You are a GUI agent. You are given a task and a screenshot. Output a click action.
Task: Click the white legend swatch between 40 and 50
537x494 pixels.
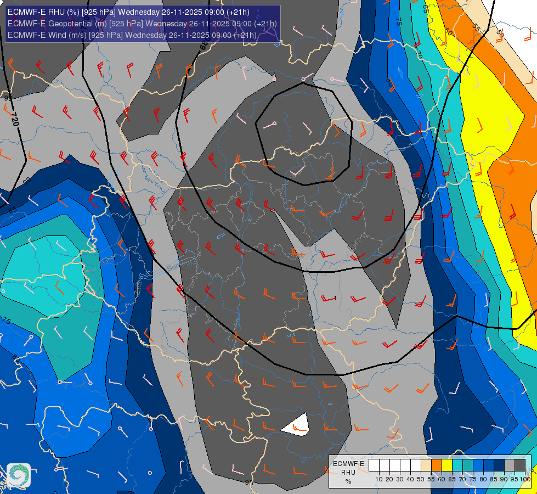[x=416, y=465]
